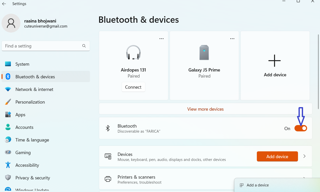Image resolution: width=320 pixels, height=192 pixels.
Task: Click the Airdopes 131 headphones icon
Action: pyautogui.click(x=133, y=52)
